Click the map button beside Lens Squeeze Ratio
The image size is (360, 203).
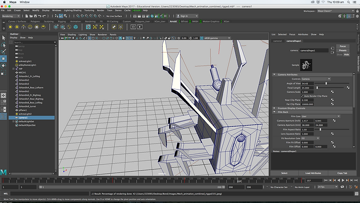pyautogui.click(x=332, y=134)
